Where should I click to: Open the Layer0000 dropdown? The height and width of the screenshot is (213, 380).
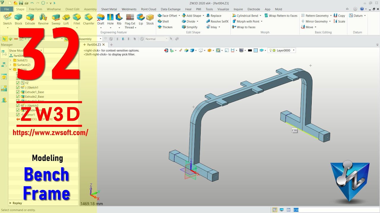[281, 51]
